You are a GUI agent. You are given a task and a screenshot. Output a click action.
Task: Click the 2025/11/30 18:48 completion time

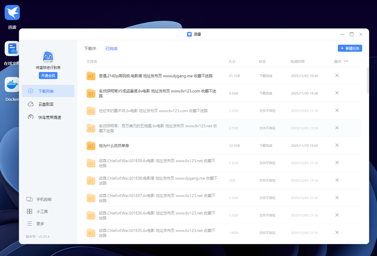coord(304,93)
